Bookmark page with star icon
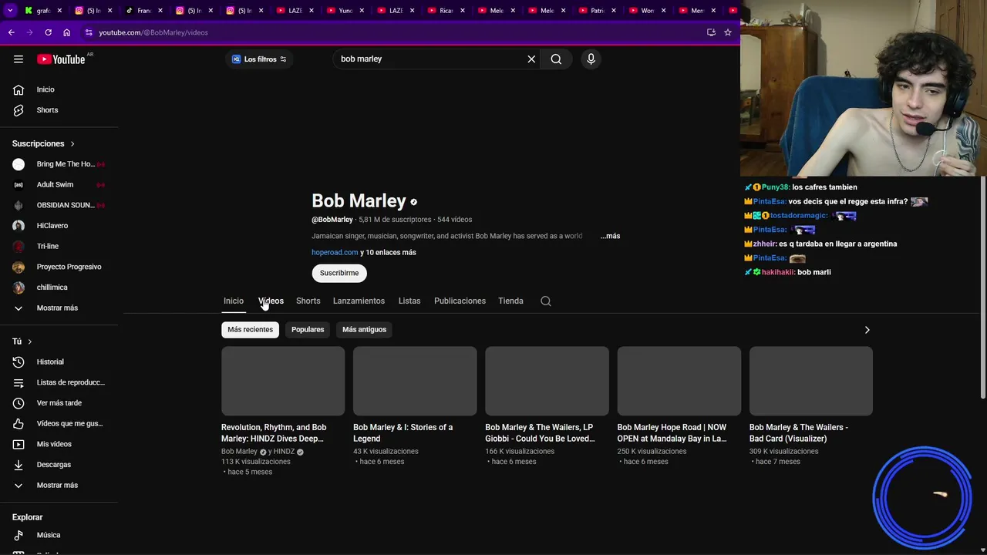Image resolution: width=987 pixels, height=555 pixels. point(727,32)
